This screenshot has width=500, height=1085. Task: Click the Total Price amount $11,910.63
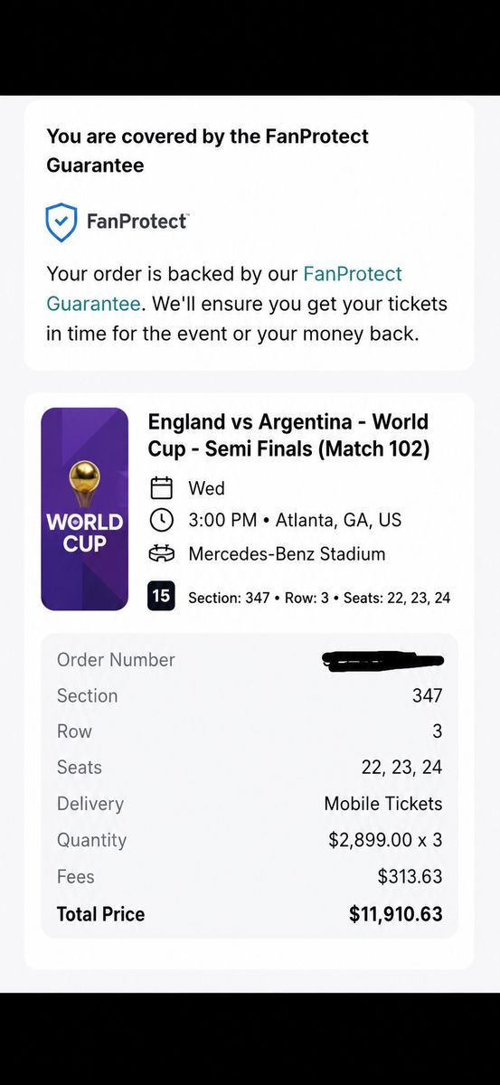point(396,914)
